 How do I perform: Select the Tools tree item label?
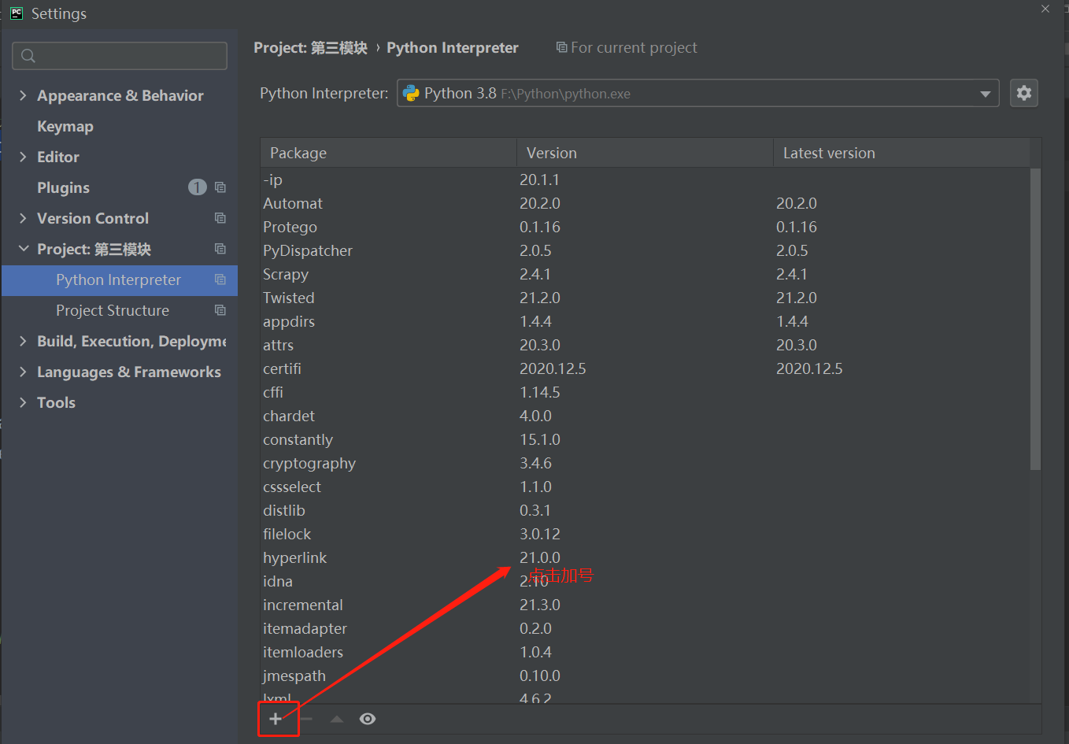click(56, 402)
